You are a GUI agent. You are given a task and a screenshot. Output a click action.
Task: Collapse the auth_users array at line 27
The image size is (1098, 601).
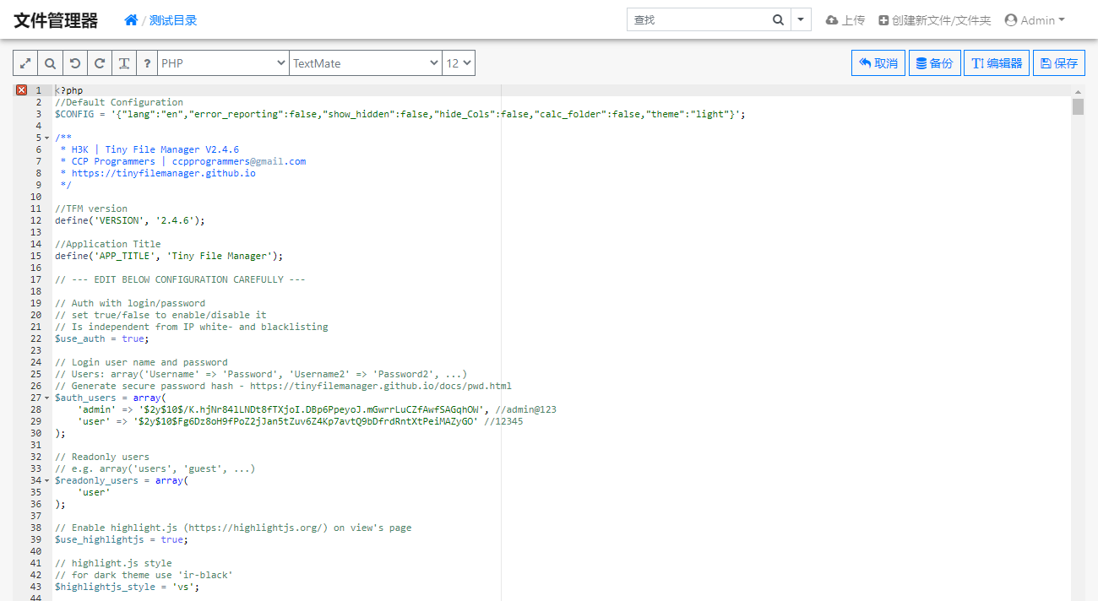[46, 397]
